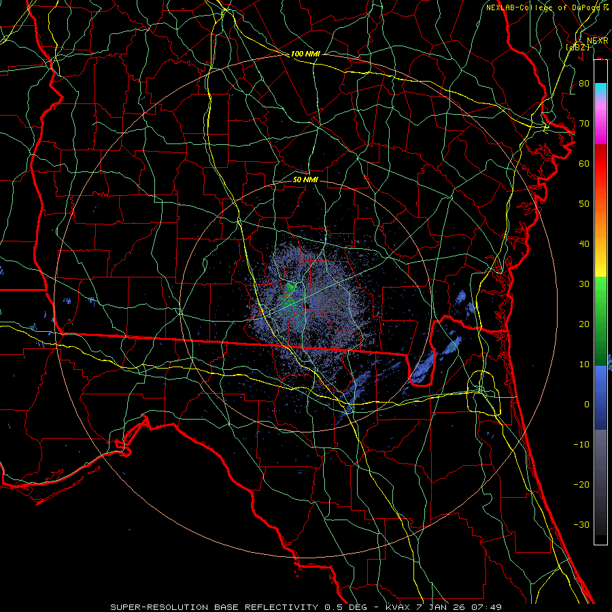This screenshot has width=612, height=612.
Task: Click the -20 value on the color scale
Action: point(581,484)
